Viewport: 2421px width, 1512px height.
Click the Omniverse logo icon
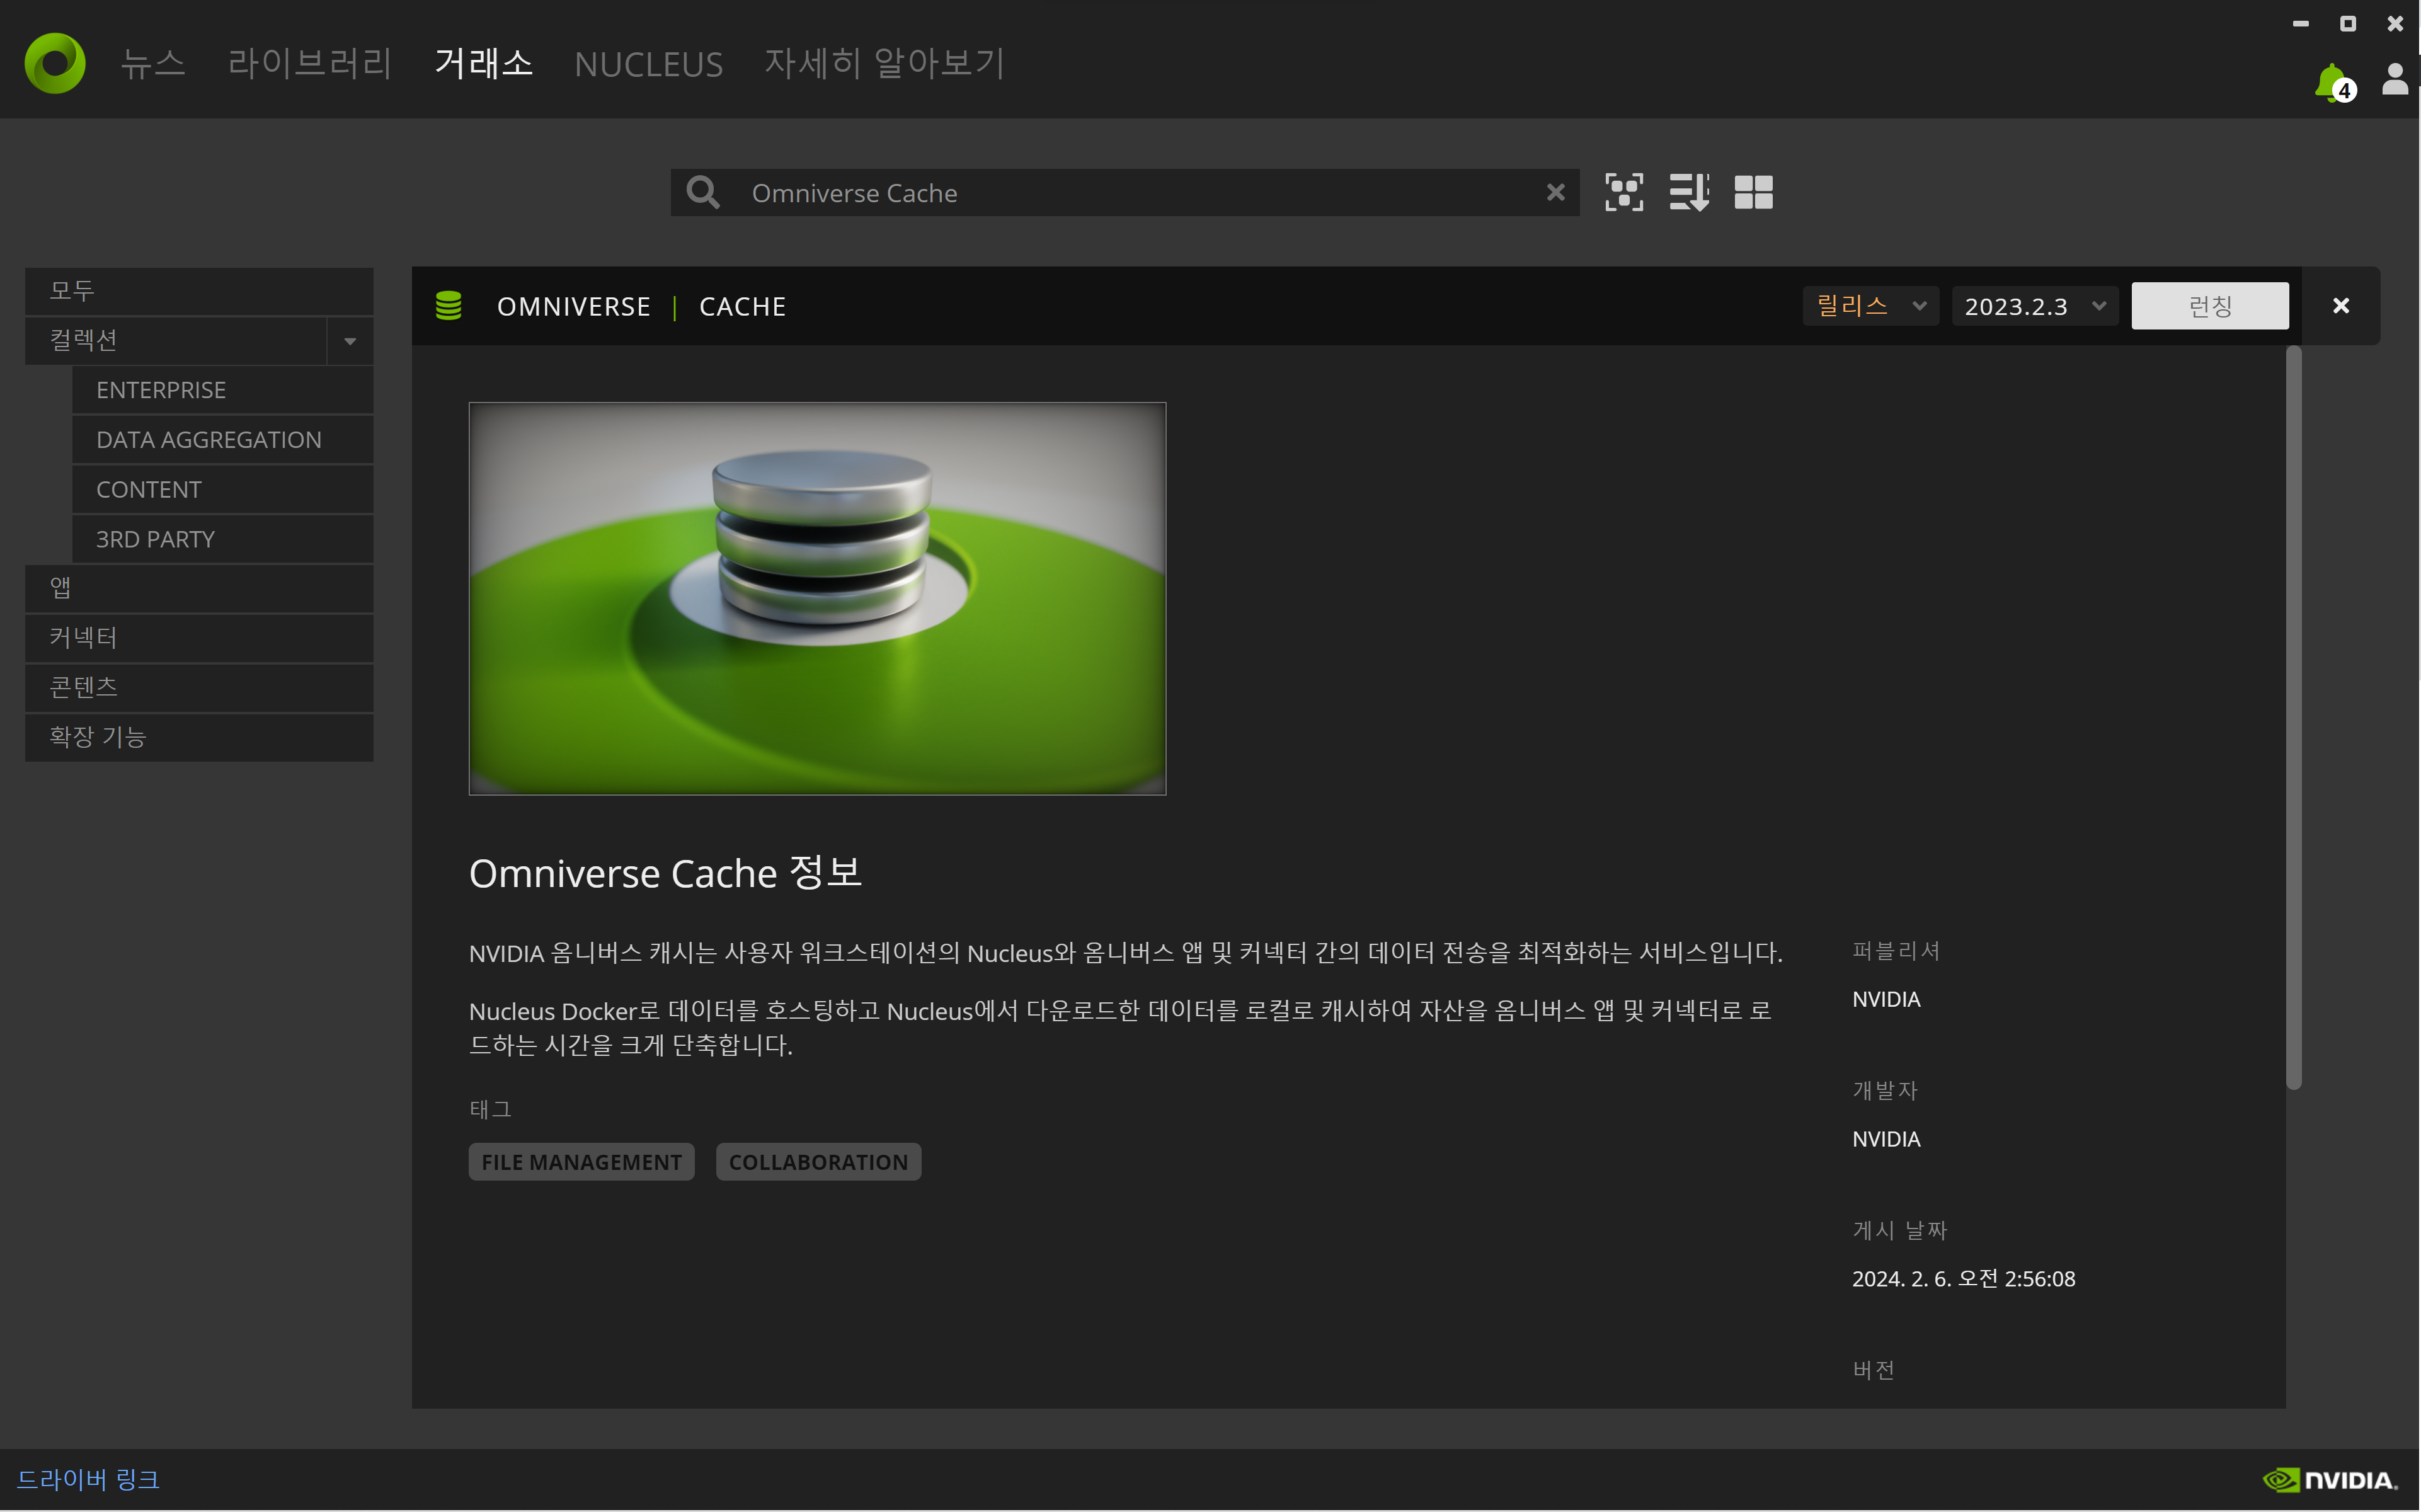55,63
